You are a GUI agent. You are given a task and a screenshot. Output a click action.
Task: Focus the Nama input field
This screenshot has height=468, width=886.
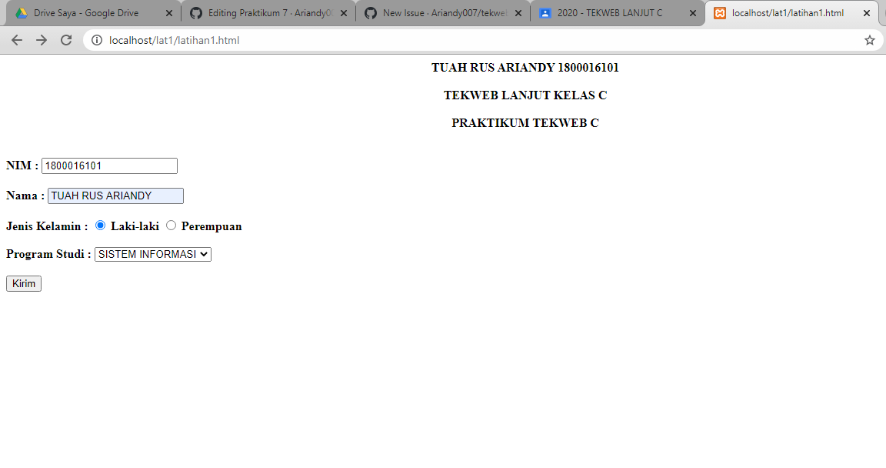coord(116,196)
